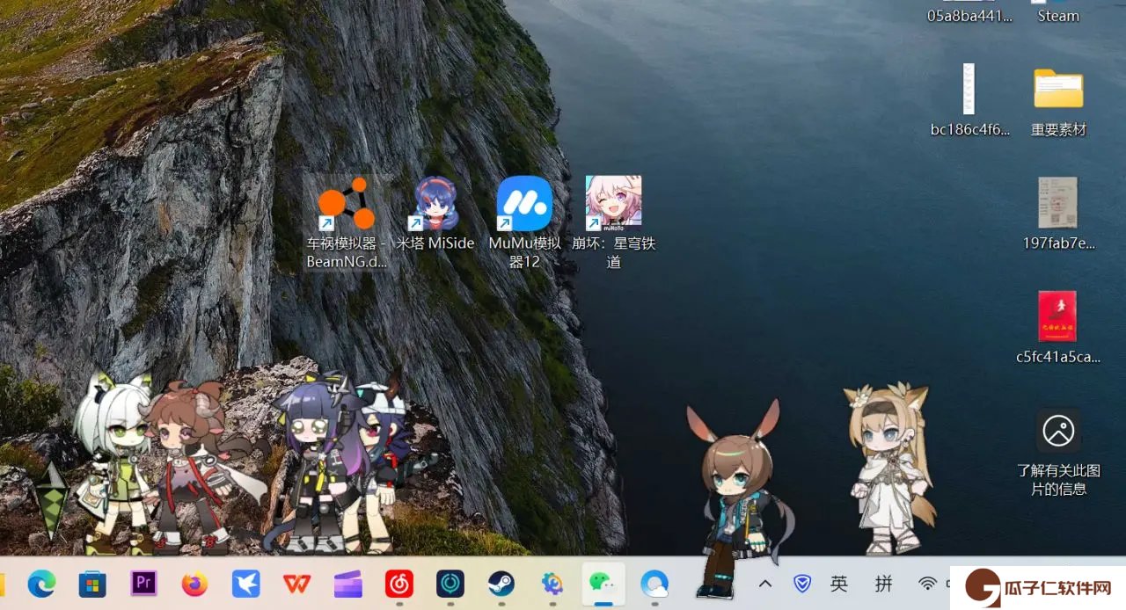Expand the hidden tray icons chevron
1126x610 pixels.
click(765, 584)
